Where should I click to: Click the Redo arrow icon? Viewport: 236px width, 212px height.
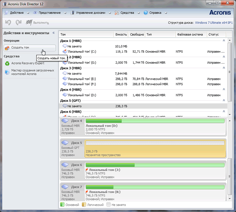tap(19, 23)
